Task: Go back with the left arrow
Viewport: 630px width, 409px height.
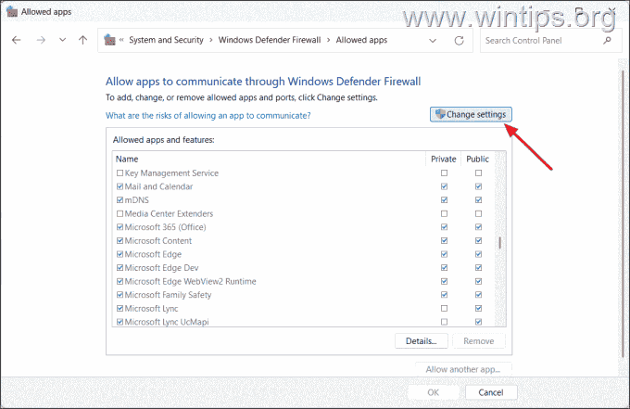Action: [x=16, y=40]
